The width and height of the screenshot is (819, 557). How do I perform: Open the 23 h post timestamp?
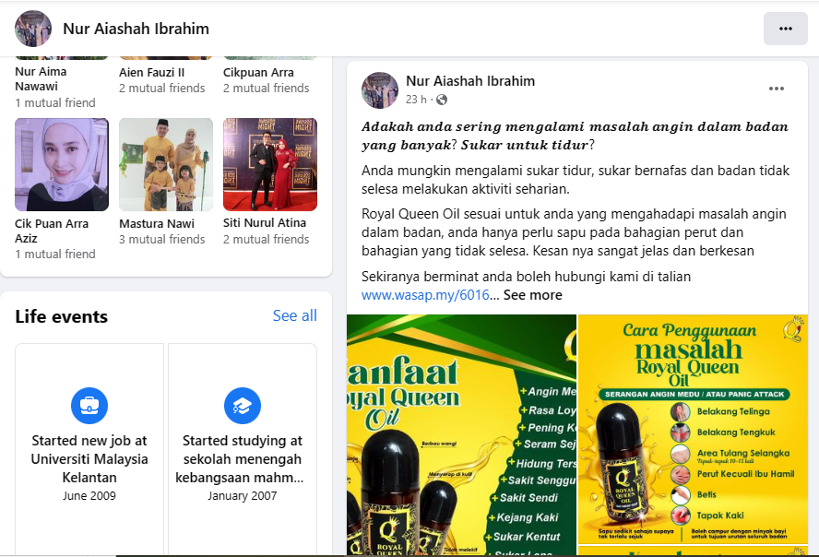click(x=416, y=100)
